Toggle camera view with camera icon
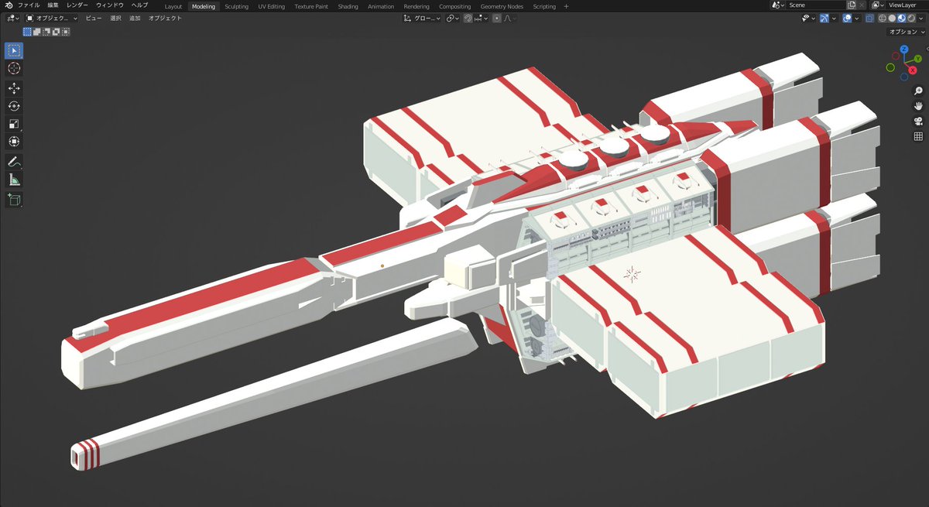The image size is (929, 507). (x=918, y=122)
